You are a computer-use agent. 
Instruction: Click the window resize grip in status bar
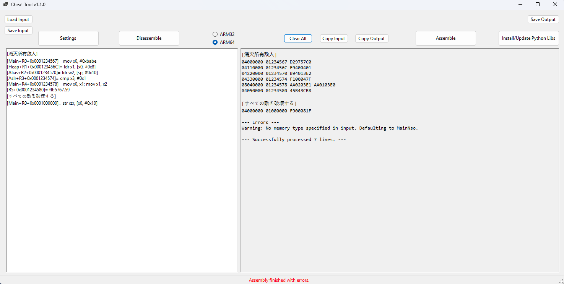[561, 281]
